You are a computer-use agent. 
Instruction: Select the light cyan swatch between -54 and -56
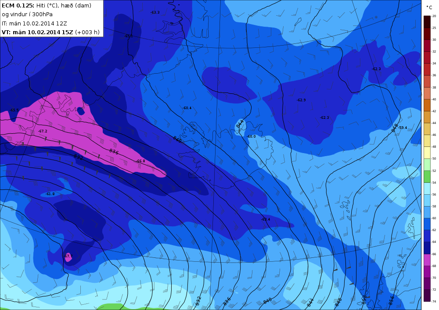427,189
